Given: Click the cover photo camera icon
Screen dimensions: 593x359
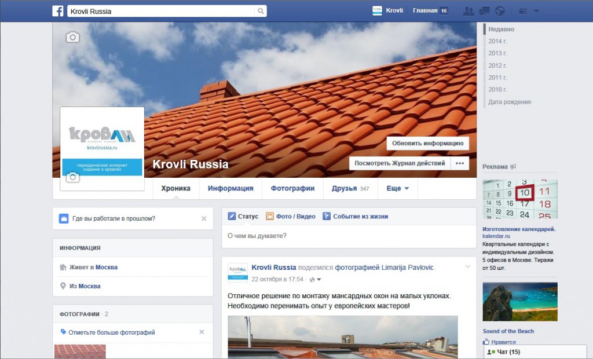Looking at the screenshot, I should [72, 38].
